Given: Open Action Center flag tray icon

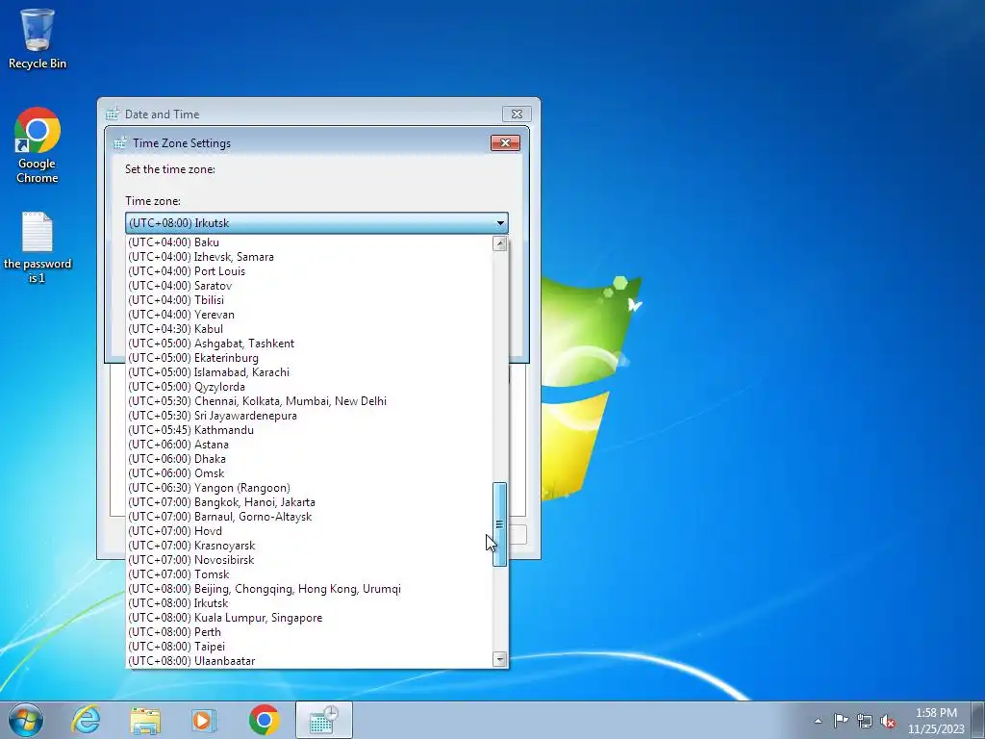Looking at the screenshot, I should point(841,721).
